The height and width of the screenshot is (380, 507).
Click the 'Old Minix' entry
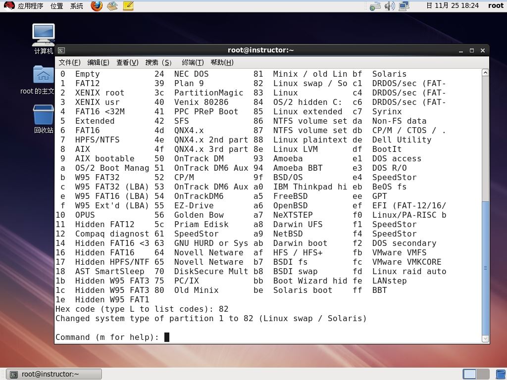click(x=196, y=290)
